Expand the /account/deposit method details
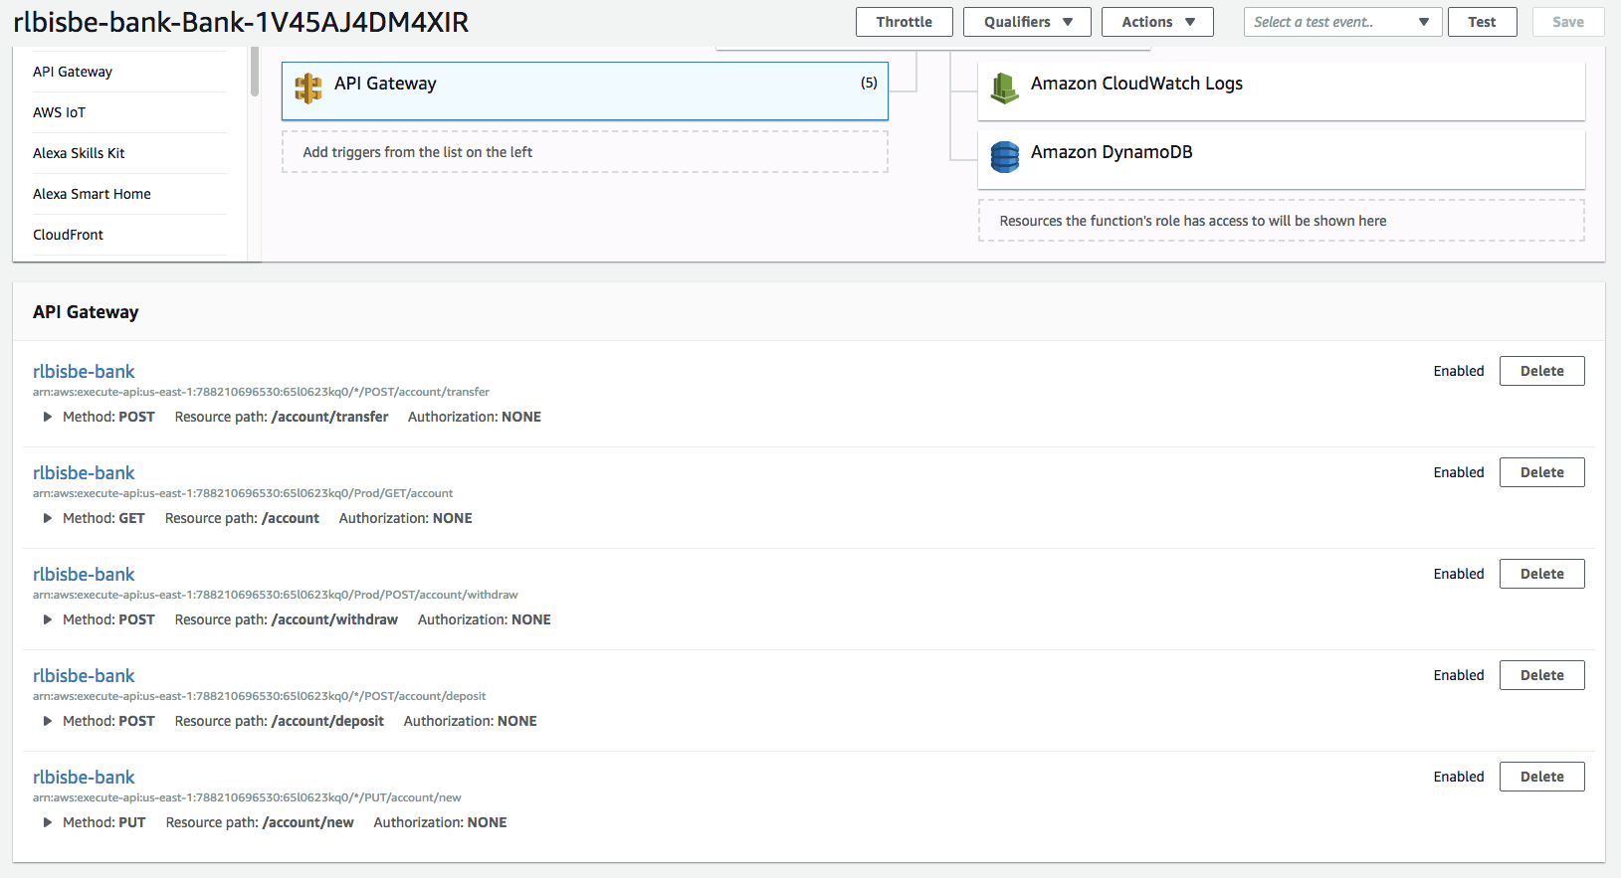 pyautogui.click(x=47, y=722)
